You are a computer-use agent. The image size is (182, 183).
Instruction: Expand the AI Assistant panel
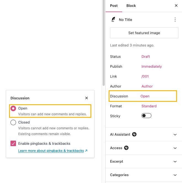coord(144,134)
